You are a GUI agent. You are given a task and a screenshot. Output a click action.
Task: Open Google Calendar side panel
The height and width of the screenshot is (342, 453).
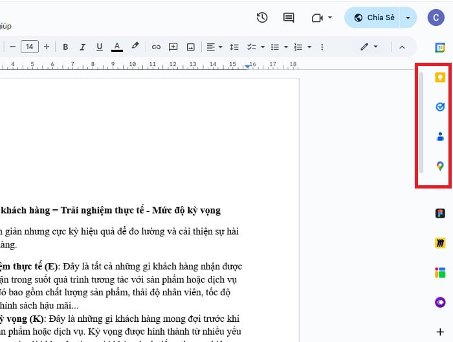(440, 47)
